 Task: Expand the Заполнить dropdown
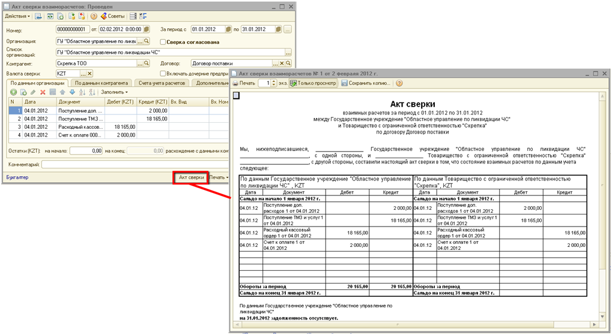point(114,92)
